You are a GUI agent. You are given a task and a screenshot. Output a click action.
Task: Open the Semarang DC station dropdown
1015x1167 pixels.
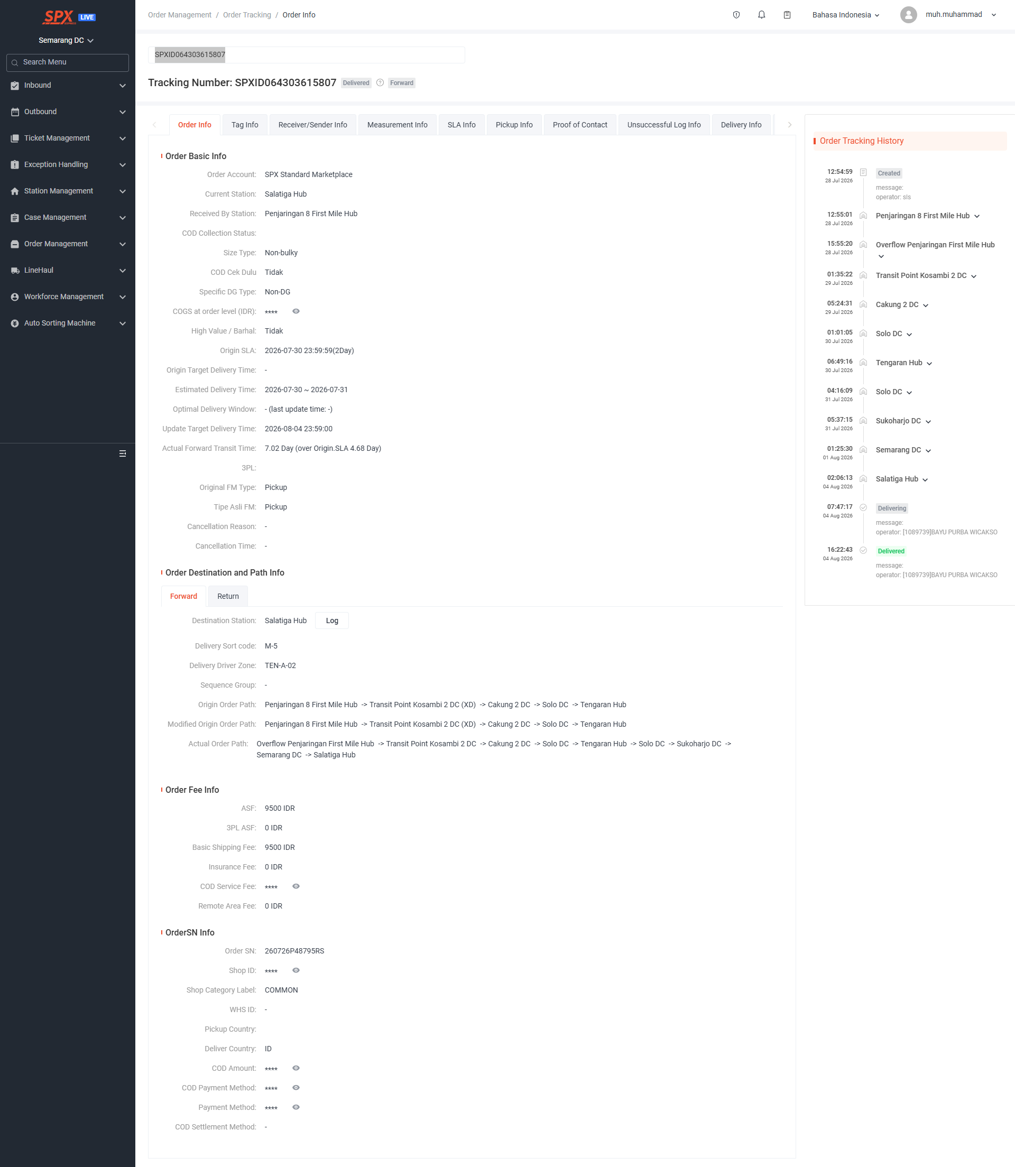(x=66, y=40)
